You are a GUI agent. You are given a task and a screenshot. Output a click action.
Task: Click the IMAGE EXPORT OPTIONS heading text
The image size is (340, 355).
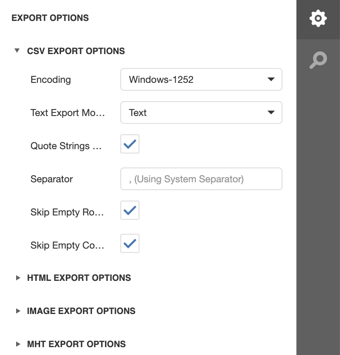(x=81, y=311)
